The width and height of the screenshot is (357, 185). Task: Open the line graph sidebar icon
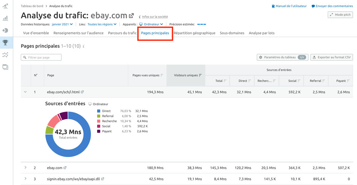(5, 55)
